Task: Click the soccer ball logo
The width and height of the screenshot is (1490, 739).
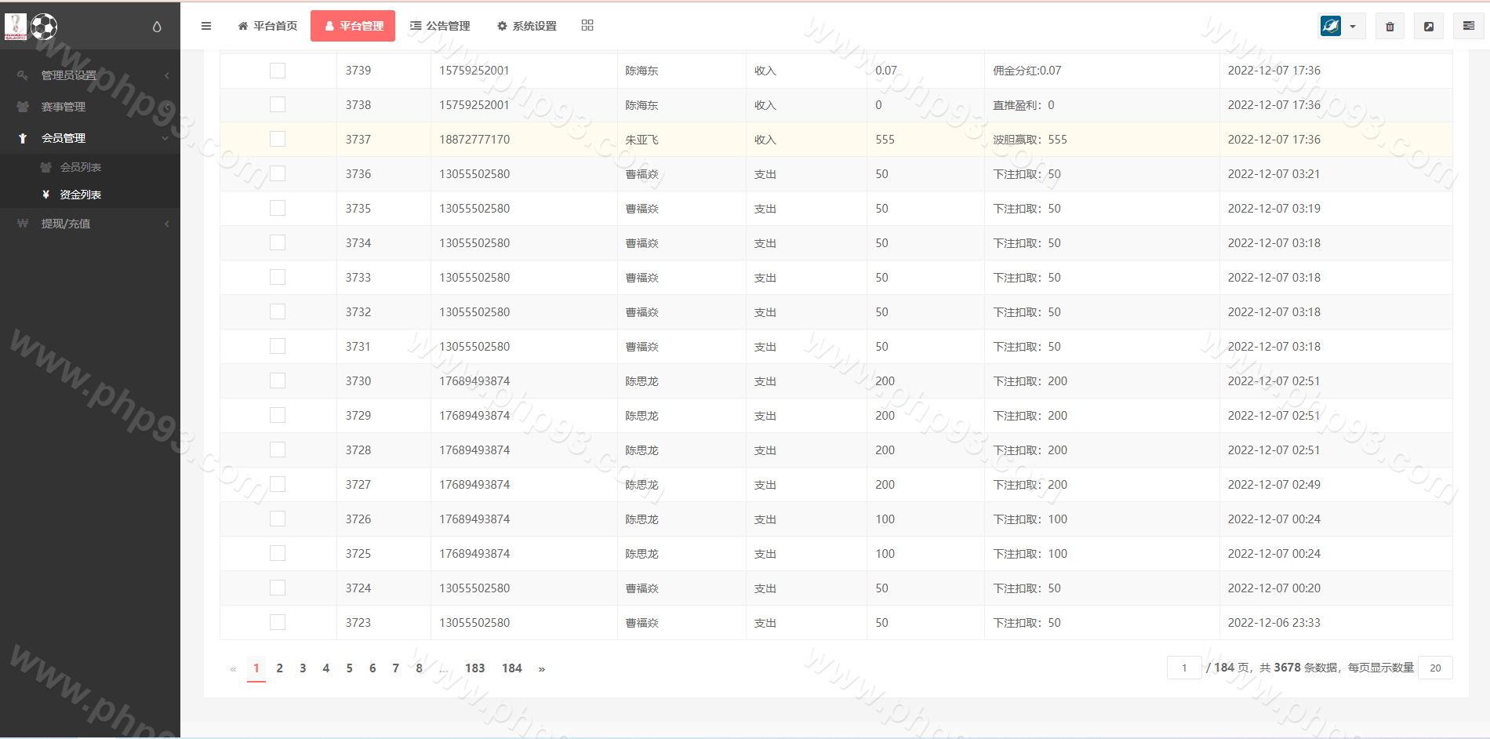Action: pyautogui.click(x=44, y=27)
